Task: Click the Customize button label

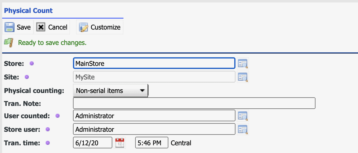Action: tap(106, 27)
